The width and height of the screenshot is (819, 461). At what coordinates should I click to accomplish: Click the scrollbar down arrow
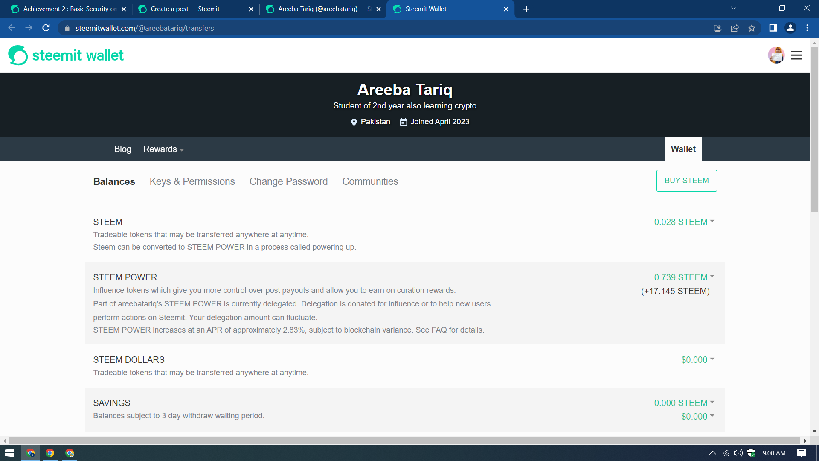click(814, 432)
